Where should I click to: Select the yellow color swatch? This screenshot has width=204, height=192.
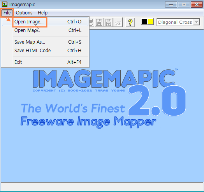click(151, 22)
